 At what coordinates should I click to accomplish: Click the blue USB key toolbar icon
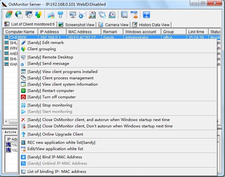pyautogui.click(x=60, y=15)
